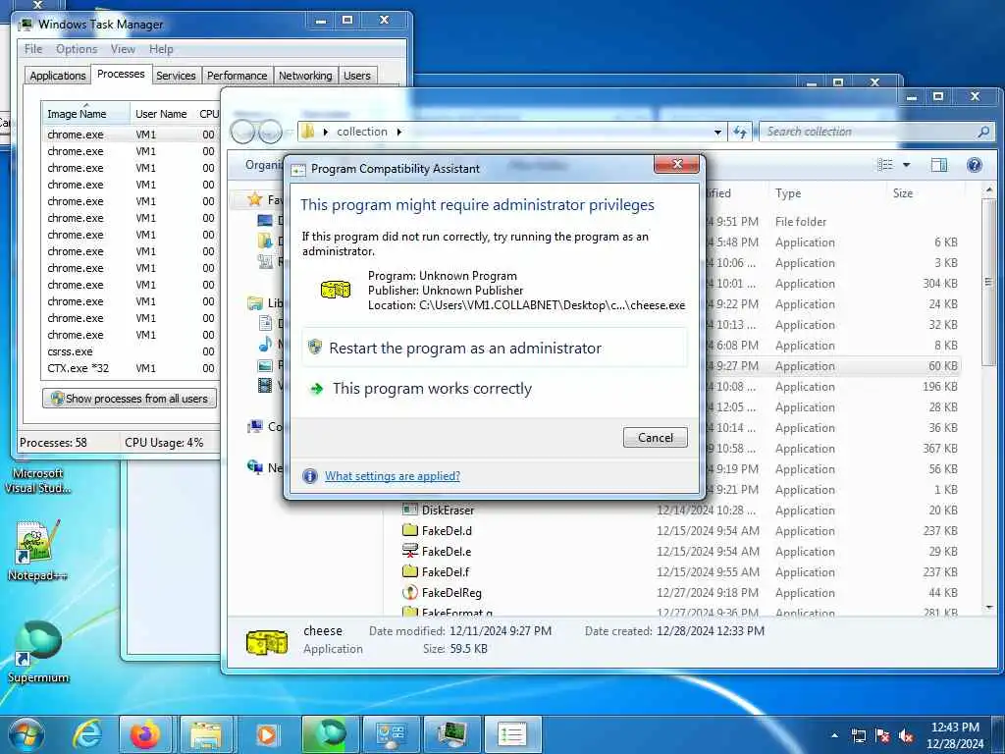
Task: Open Task Manager Help menu
Action: coord(161,49)
